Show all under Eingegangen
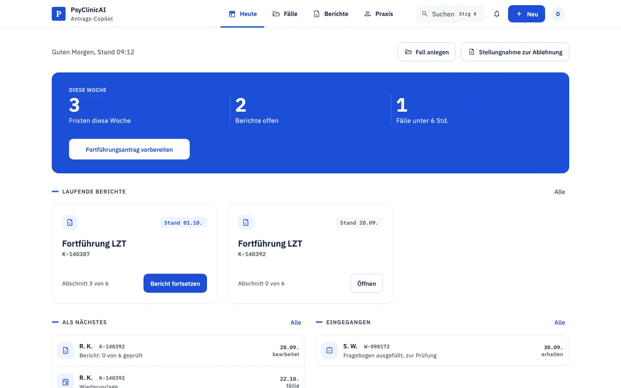Viewport: 621px width, 388px height. 559,322
